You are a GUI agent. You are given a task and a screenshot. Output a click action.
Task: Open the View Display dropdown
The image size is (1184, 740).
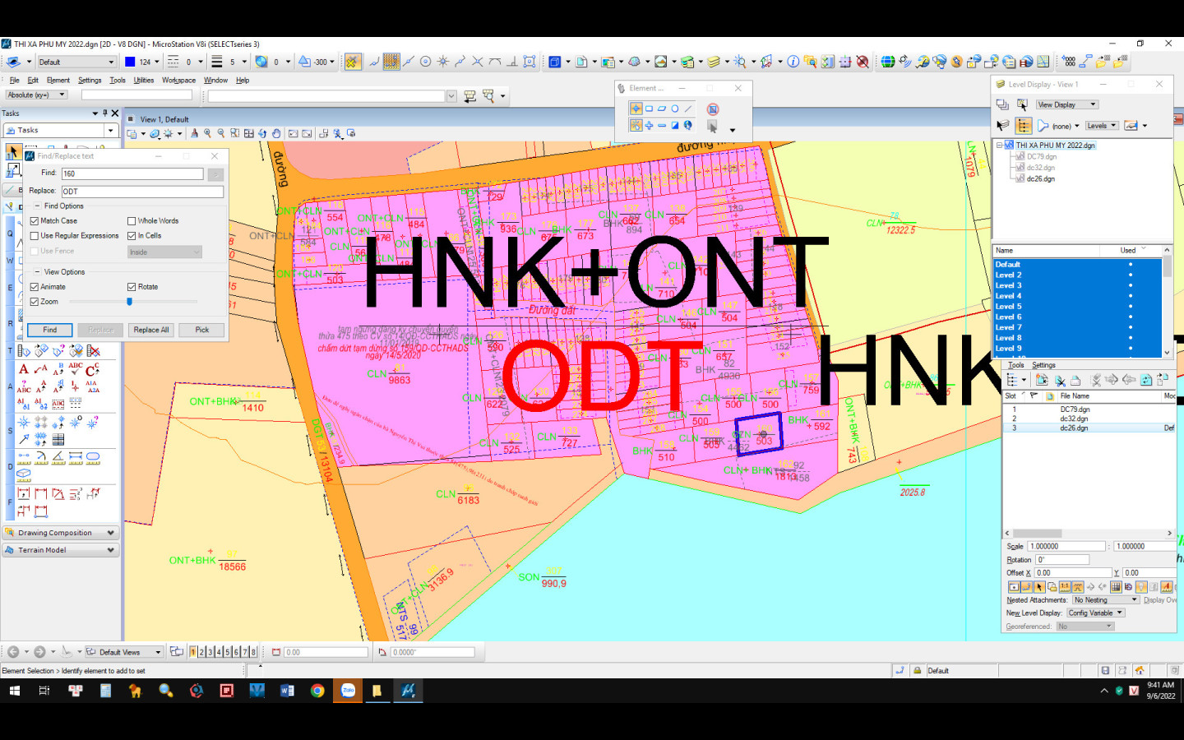1066,104
